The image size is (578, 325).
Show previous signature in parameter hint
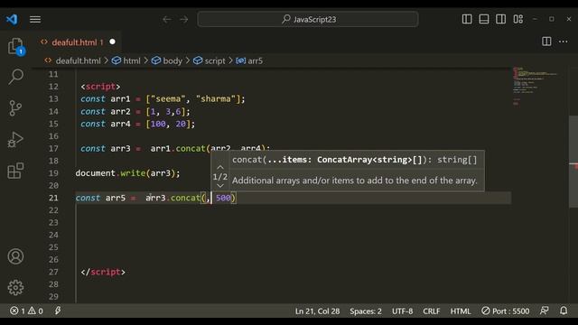coord(220,167)
